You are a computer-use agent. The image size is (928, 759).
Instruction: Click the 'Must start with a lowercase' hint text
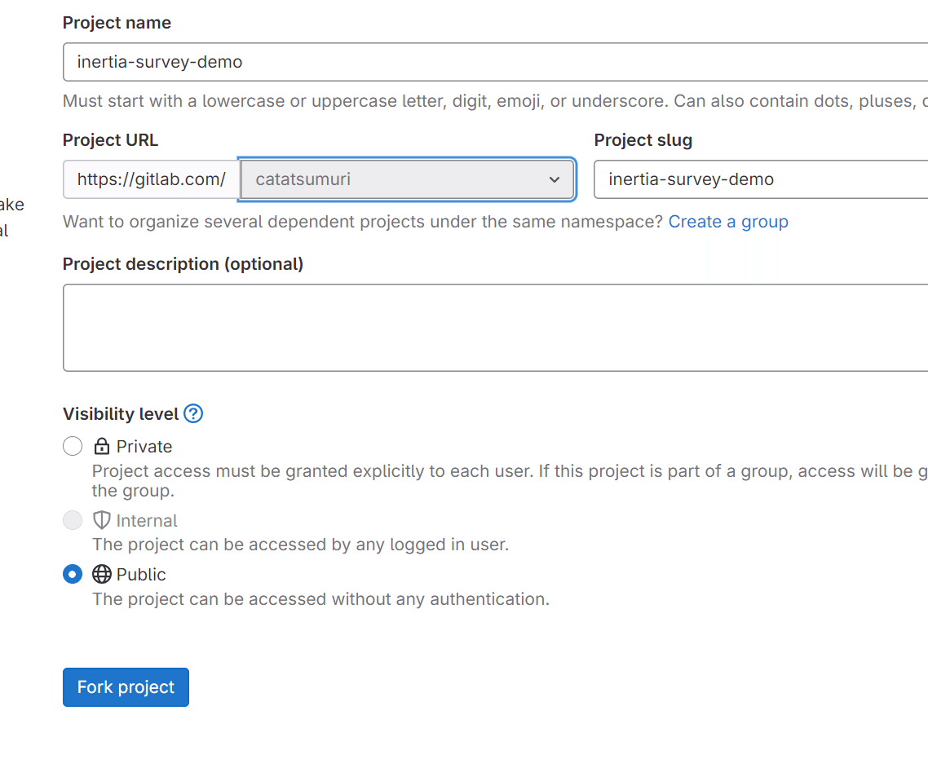[495, 101]
